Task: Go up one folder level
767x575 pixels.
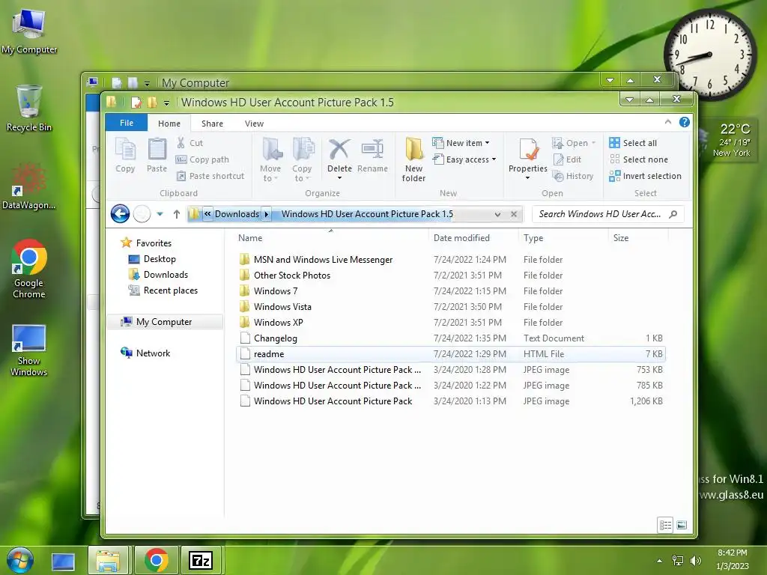Action: (x=177, y=213)
